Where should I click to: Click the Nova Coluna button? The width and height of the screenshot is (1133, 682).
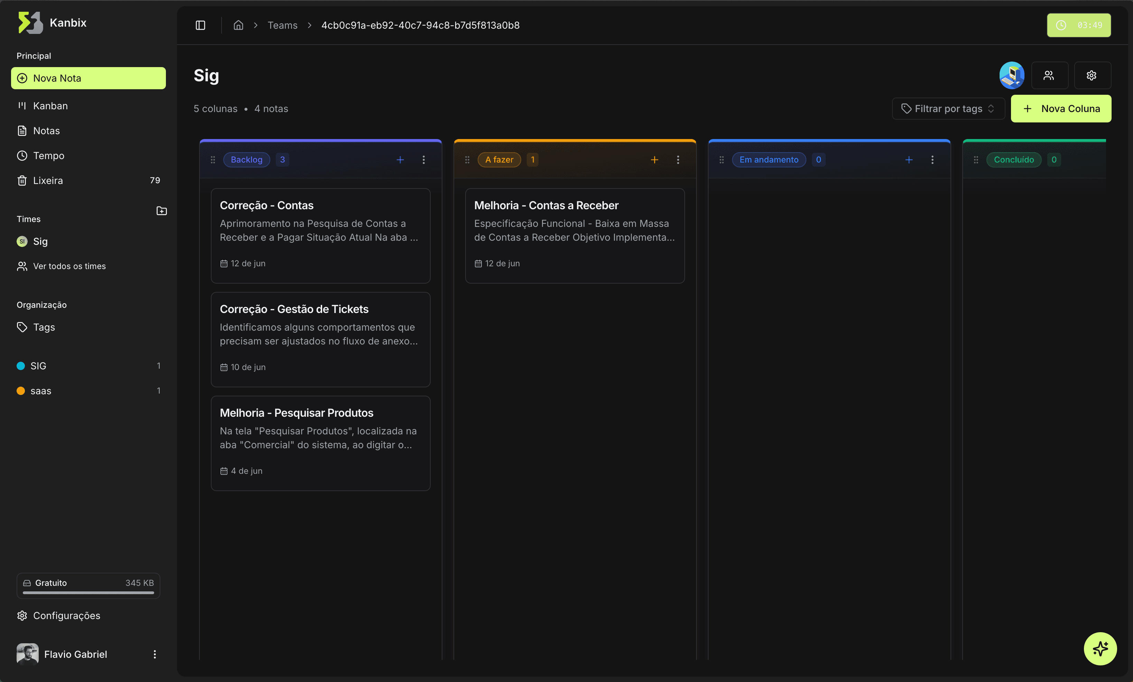tap(1060, 109)
